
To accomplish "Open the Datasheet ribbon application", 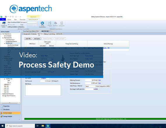I will [x=61, y=24].
